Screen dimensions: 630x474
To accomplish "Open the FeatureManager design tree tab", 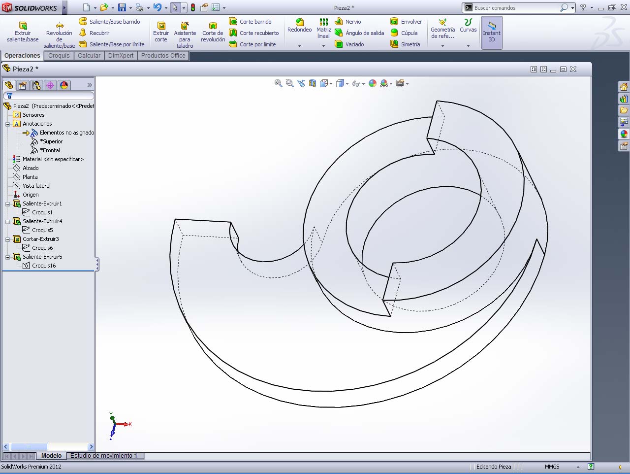I will pyautogui.click(x=9, y=85).
